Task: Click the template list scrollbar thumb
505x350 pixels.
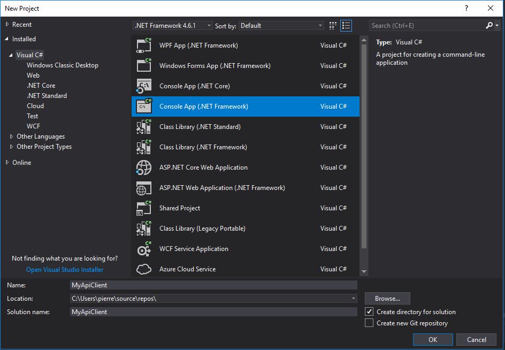Action: click(x=364, y=147)
